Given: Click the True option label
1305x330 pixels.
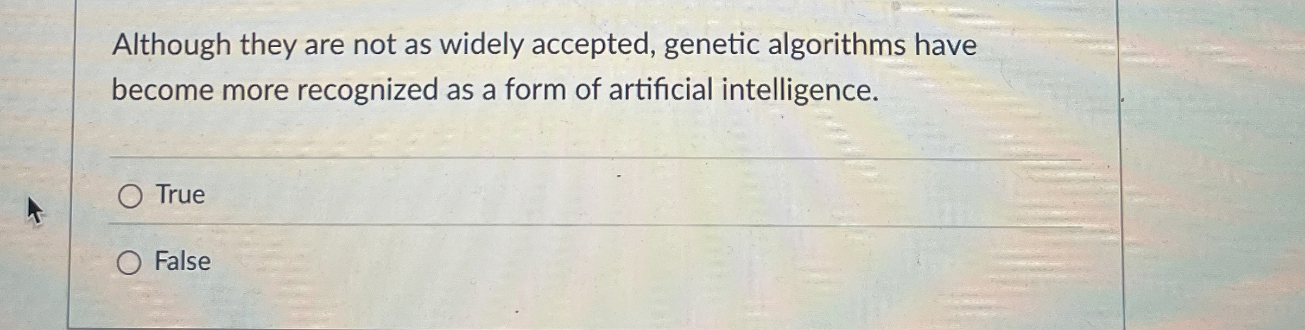Looking at the screenshot, I should point(180,195).
